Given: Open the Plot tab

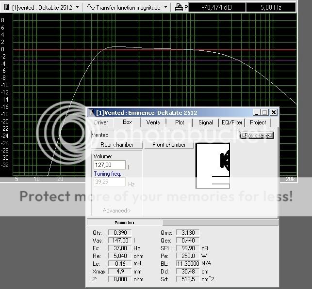Looking at the screenshot, I should pyautogui.click(x=180, y=122).
